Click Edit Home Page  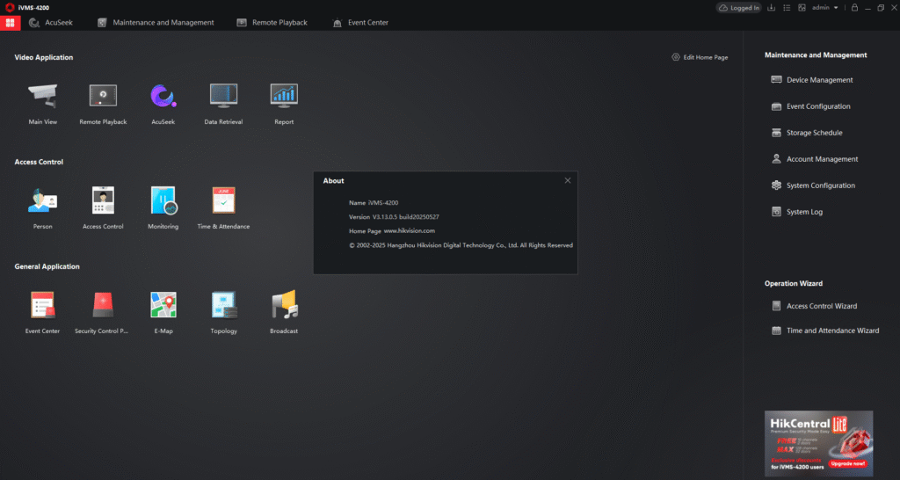click(x=700, y=57)
